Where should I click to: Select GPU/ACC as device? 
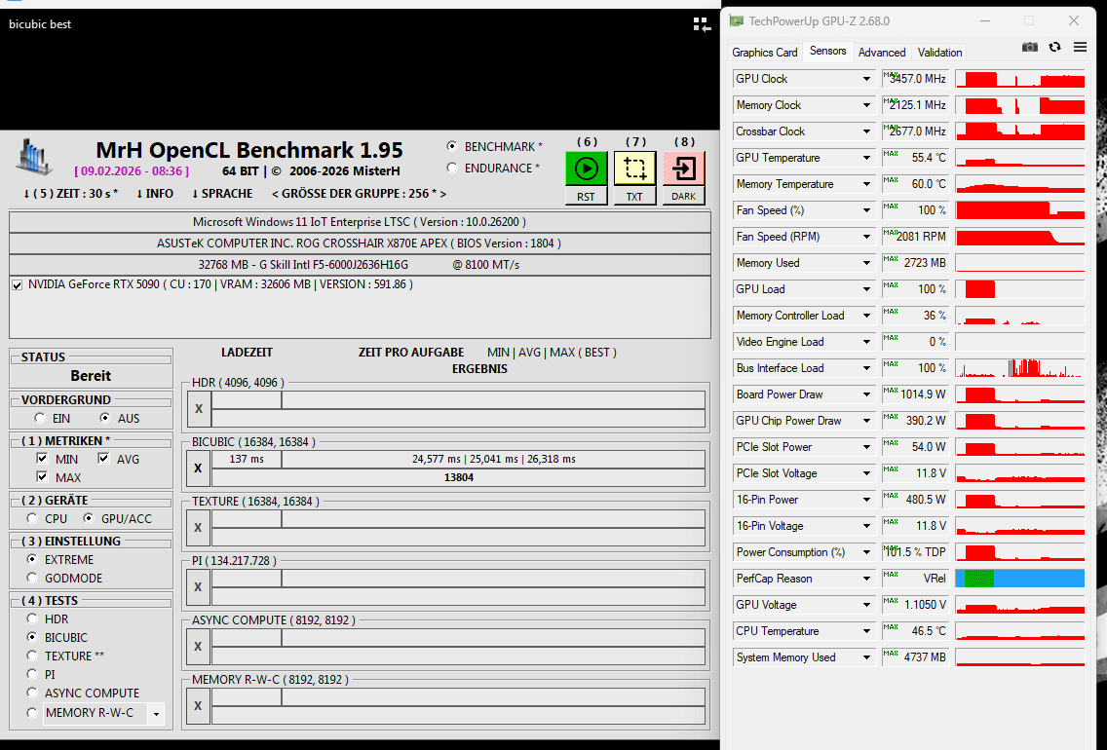point(89,518)
